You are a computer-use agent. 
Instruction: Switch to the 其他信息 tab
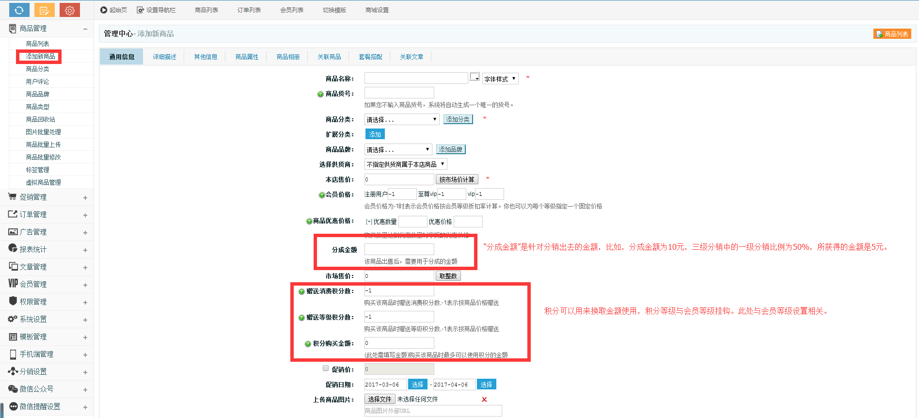tap(206, 57)
